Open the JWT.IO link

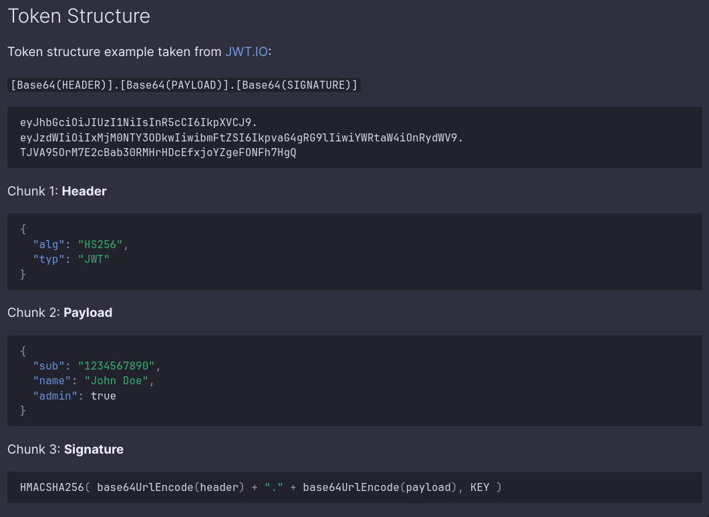click(x=246, y=51)
